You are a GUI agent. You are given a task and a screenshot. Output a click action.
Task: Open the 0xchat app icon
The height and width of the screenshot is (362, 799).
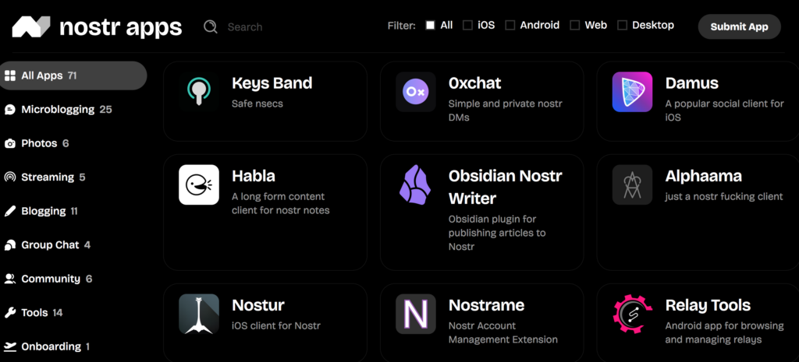415,92
